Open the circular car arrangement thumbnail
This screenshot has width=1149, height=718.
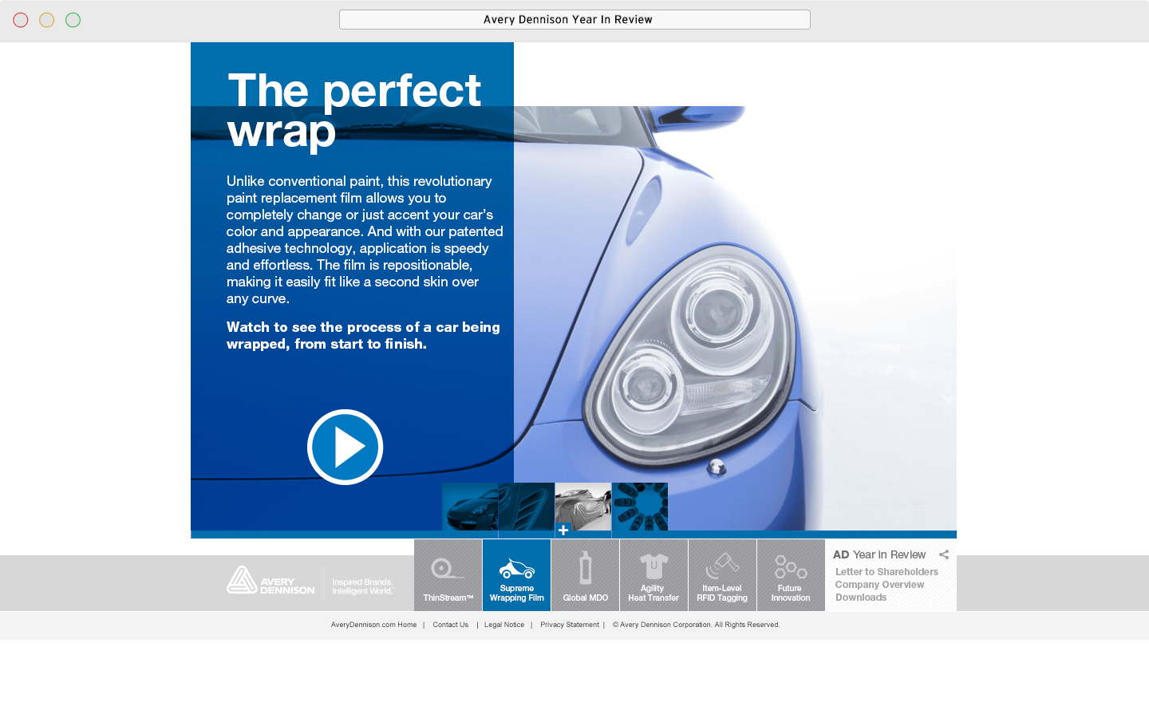(x=639, y=507)
